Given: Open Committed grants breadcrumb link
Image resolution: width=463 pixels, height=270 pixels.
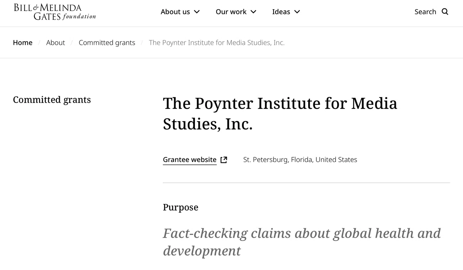Looking at the screenshot, I should [107, 43].
